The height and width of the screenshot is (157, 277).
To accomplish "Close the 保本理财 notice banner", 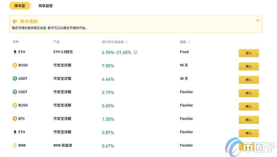I will 258,20.
